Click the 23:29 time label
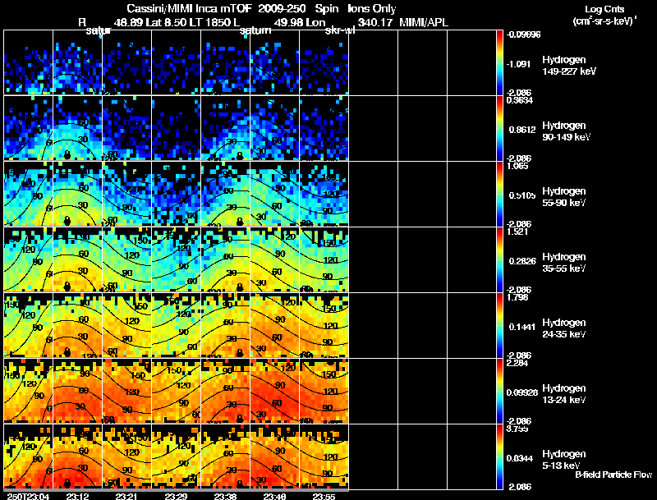The height and width of the screenshot is (500, 657). point(176,496)
